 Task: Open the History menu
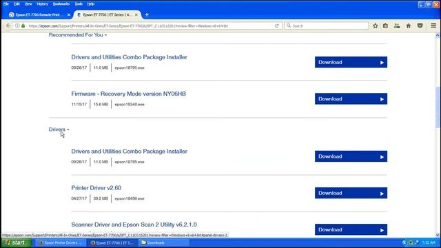[x=42, y=4]
